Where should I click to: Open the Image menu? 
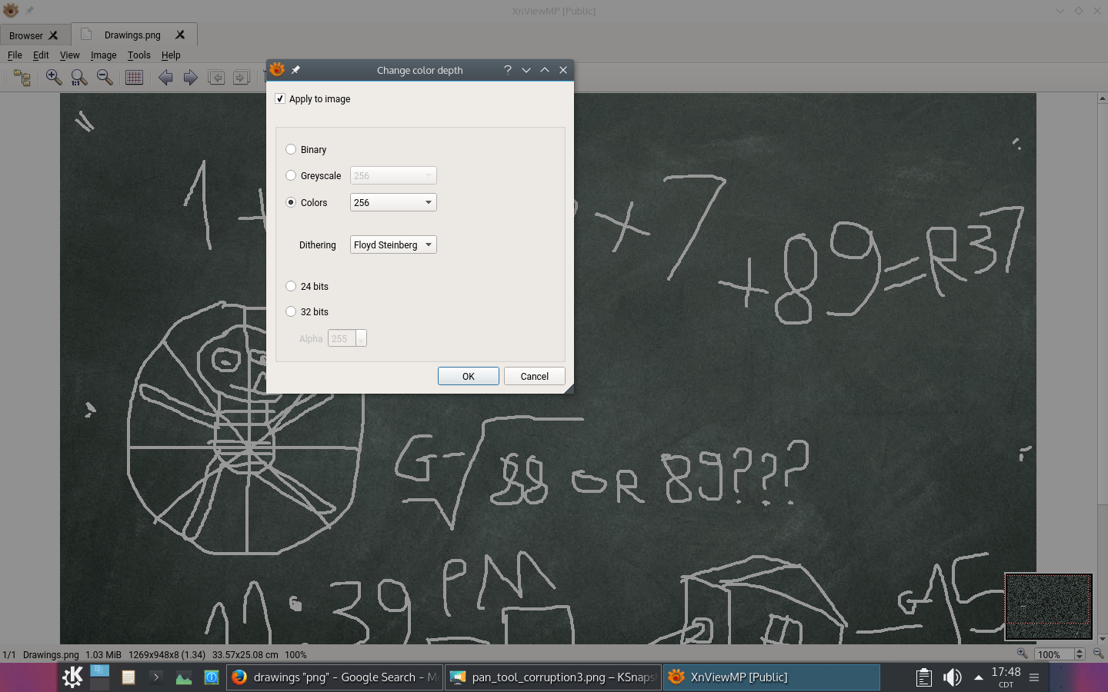tap(103, 55)
